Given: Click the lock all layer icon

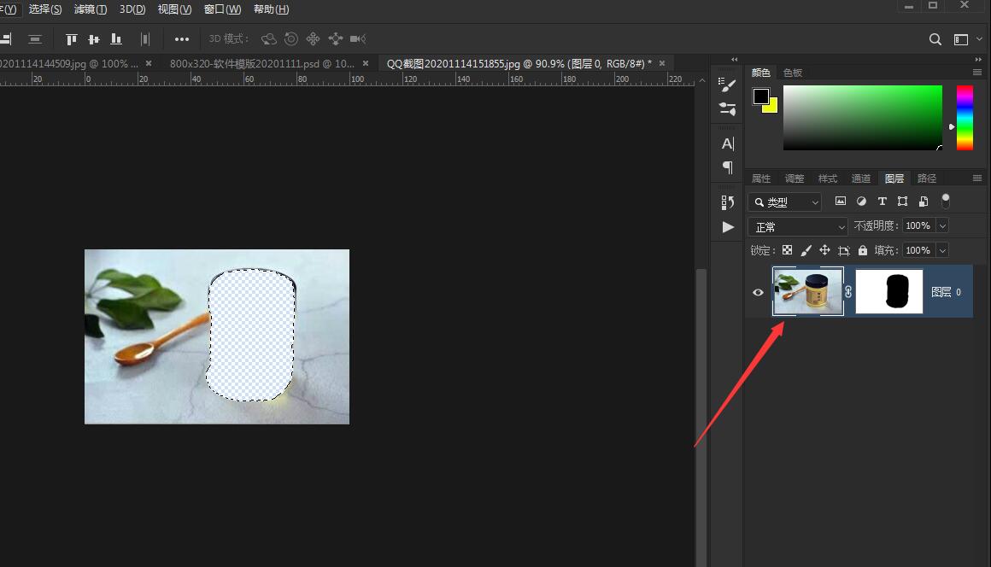Looking at the screenshot, I should 863,250.
